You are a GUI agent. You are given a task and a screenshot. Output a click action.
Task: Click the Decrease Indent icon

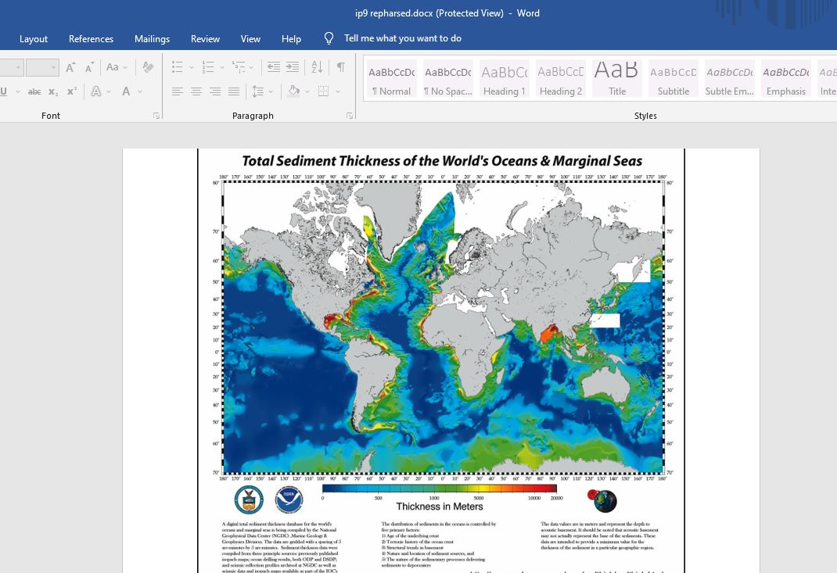pos(273,67)
